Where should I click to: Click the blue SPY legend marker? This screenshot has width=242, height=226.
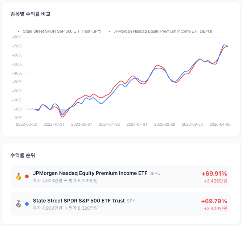tap(19, 32)
